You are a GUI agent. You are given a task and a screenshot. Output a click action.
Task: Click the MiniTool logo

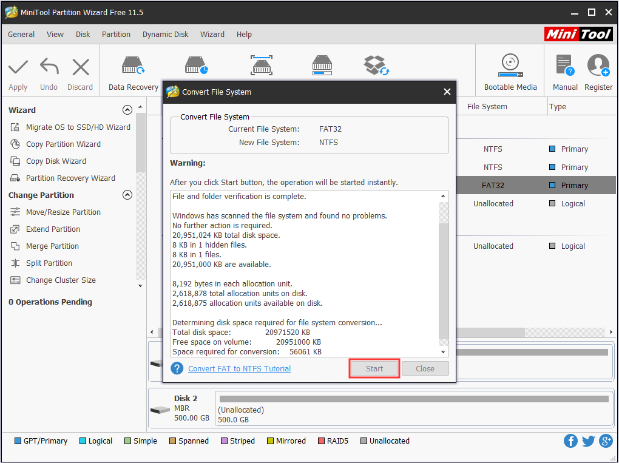pyautogui.click(x=578, y=34)
